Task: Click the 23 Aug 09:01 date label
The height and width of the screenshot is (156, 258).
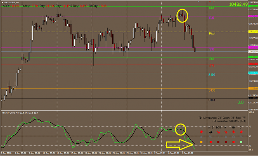Action: click(x=105, y=153)
